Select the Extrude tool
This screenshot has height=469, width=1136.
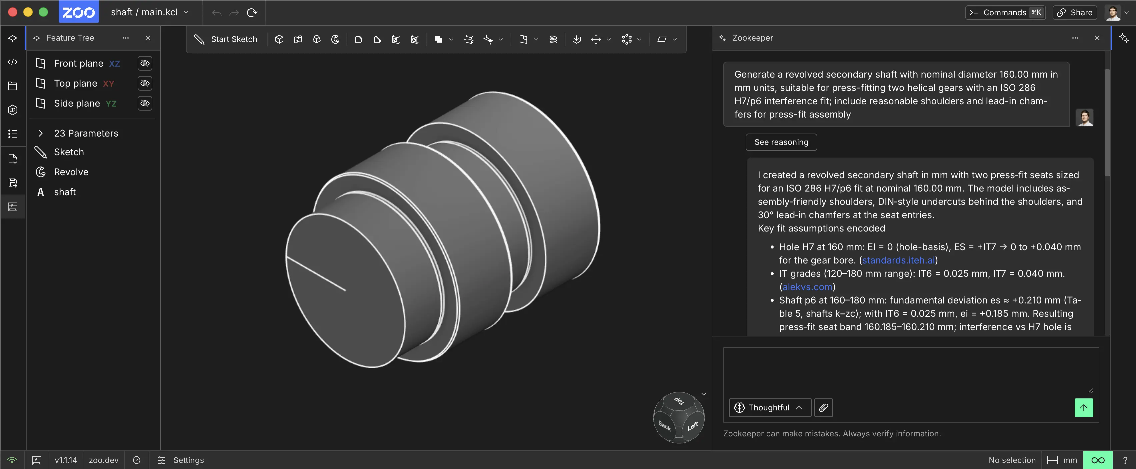279,39
